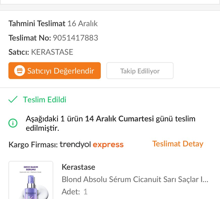Viewport: 220px width, 199px height.
Task: Open the KERASTASE seller page
Action: [x=52, y=52]
